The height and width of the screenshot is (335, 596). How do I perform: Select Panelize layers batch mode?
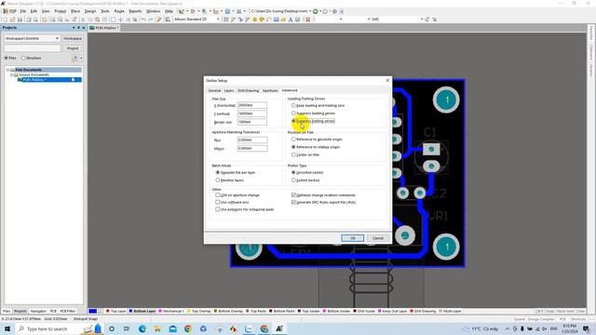click(x=218, y=180)
